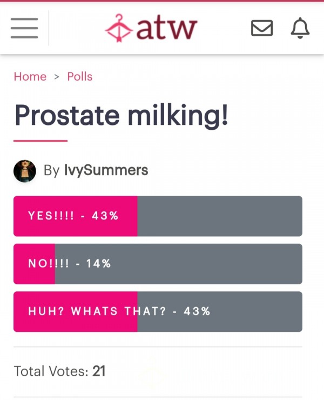This screenshot has width=324, height=400.
Task: Select the NO!!!! poll option
Action: (x=158, y=264)
